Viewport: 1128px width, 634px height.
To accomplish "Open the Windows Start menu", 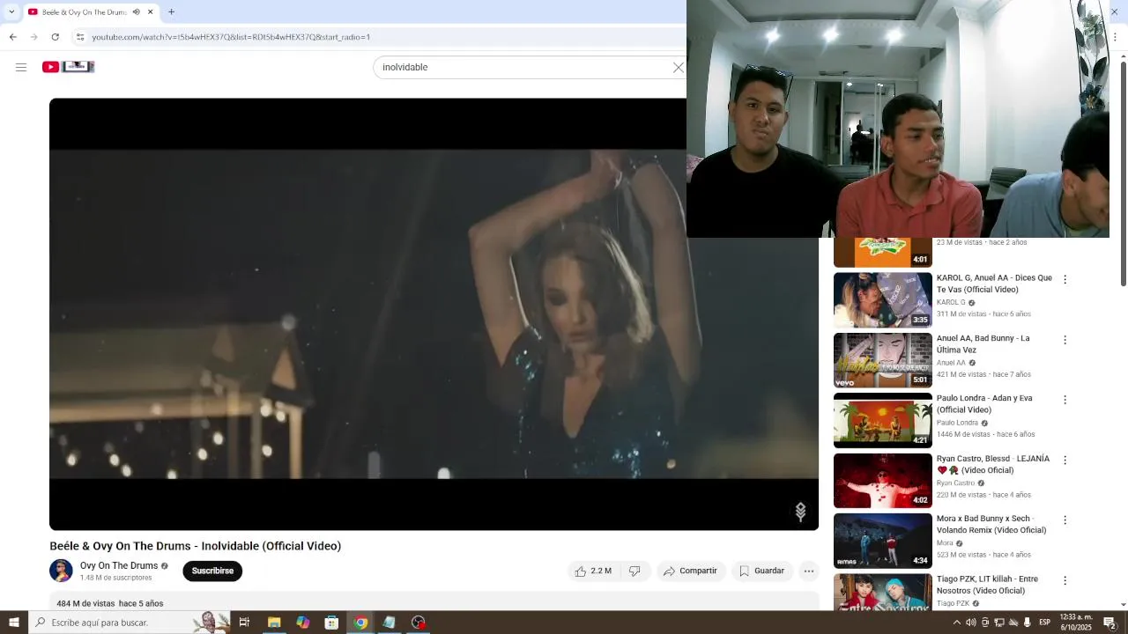I will 13,623.
